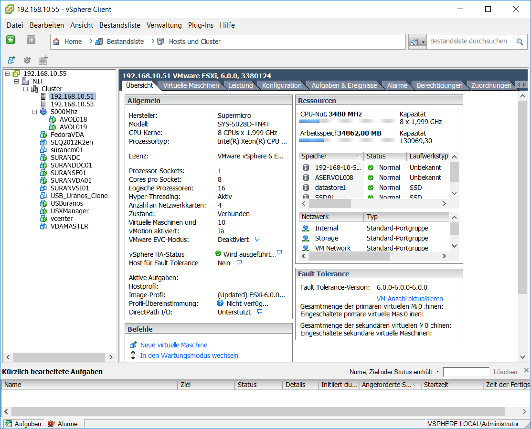Switch to the Virtuelle Maschinen tab
Image resolution: width=531 pixels, height=429 pixels.
(191, 85)
